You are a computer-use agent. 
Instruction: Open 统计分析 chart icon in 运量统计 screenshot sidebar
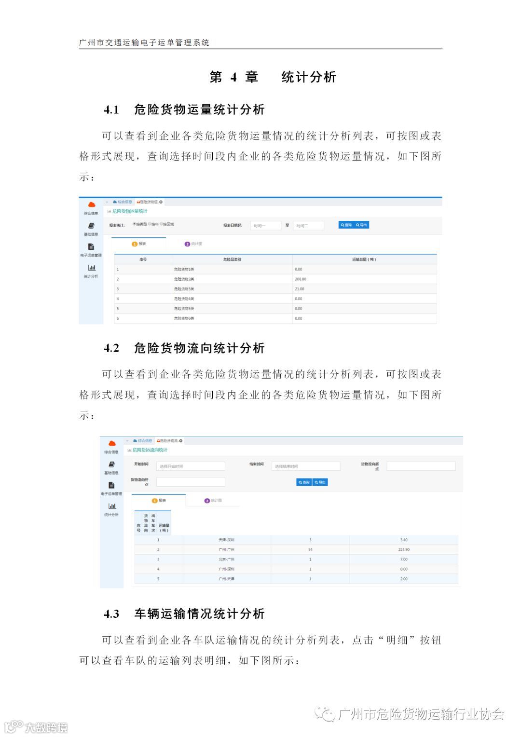[91, 268]
